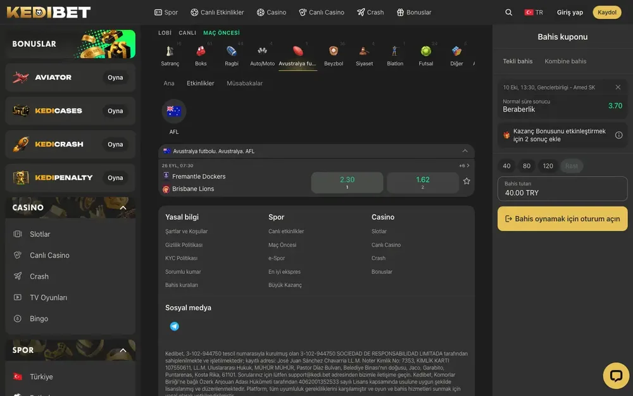633x396 pixels.
Task: Click the KEDIBET logo
Action: click(x=49, y=12)
